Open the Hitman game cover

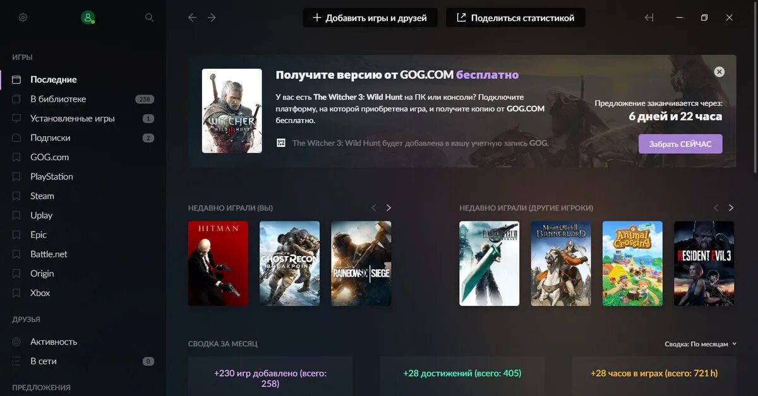click(218, 264)
